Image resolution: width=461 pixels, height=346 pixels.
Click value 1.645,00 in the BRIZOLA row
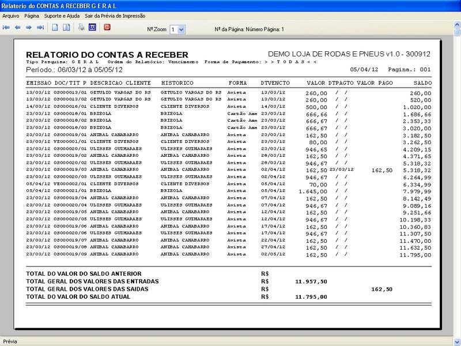[313, 191]
